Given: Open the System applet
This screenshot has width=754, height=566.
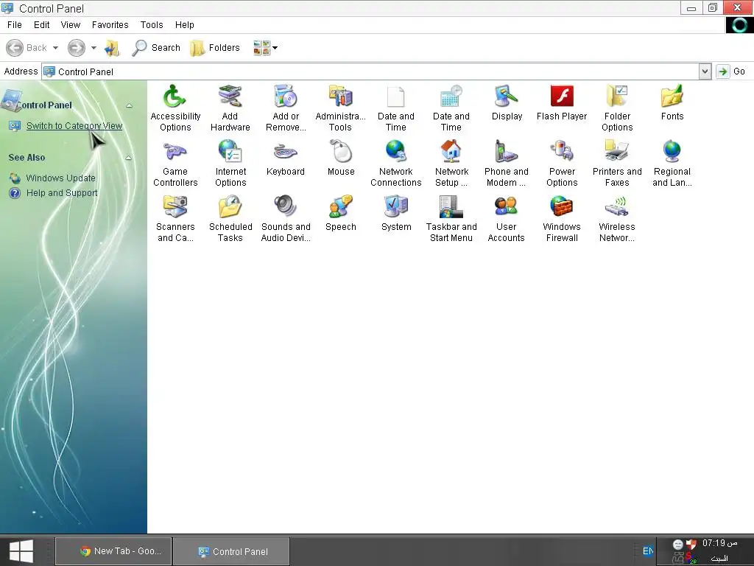Looking at the screenshot, I should pos(396,213).
